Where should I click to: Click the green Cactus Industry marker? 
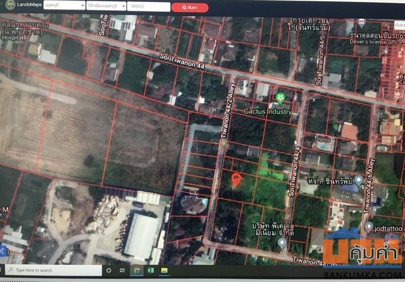280,99
